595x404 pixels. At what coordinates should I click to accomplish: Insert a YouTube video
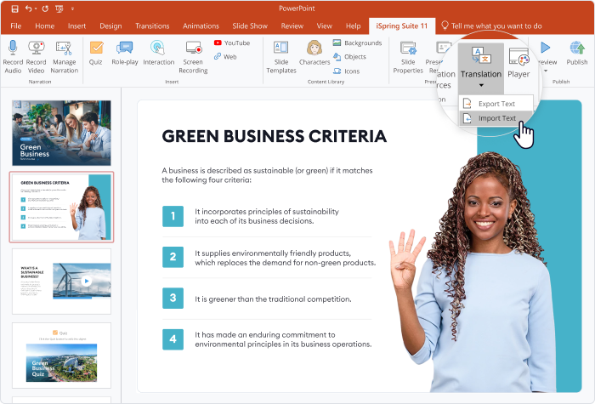(x=232, y=43)
